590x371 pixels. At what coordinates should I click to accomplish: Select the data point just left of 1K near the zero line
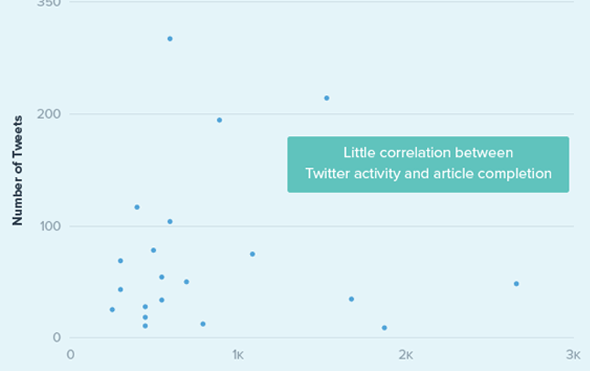[203, 324]
